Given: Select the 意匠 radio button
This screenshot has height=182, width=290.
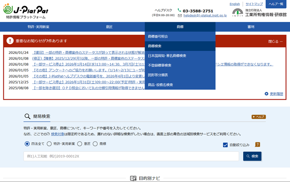Looking at the screenshot, I should 80,144.
